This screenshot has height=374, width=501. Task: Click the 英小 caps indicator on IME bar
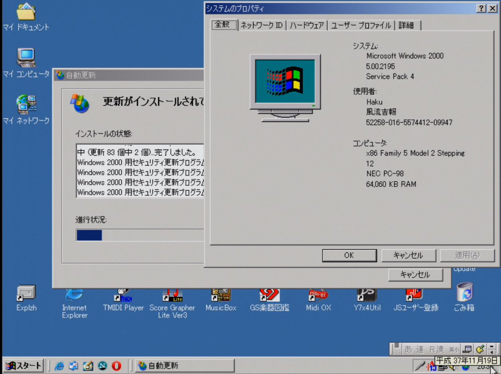454,349
